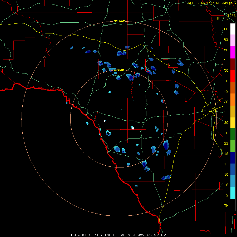Pick the bright yellow scale segment
237x237 pixels.
pyautogui.click(x=233, y=123)
